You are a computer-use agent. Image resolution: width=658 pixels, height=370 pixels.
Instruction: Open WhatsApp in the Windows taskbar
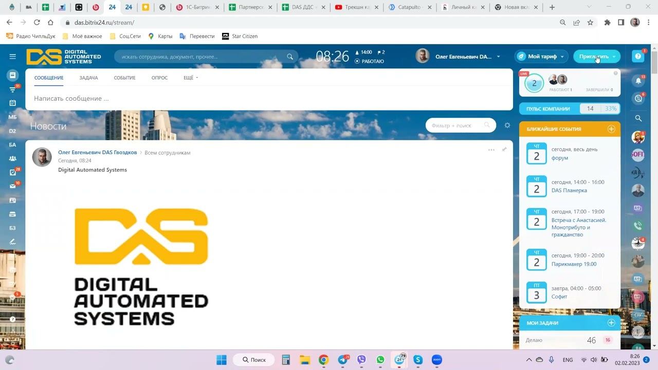coord(380,360)
